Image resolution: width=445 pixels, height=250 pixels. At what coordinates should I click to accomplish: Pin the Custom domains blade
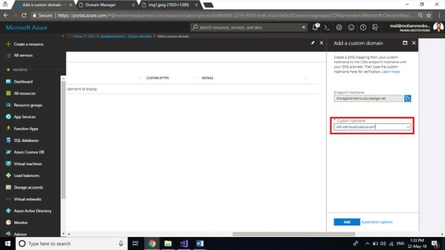tap(312, 43)
